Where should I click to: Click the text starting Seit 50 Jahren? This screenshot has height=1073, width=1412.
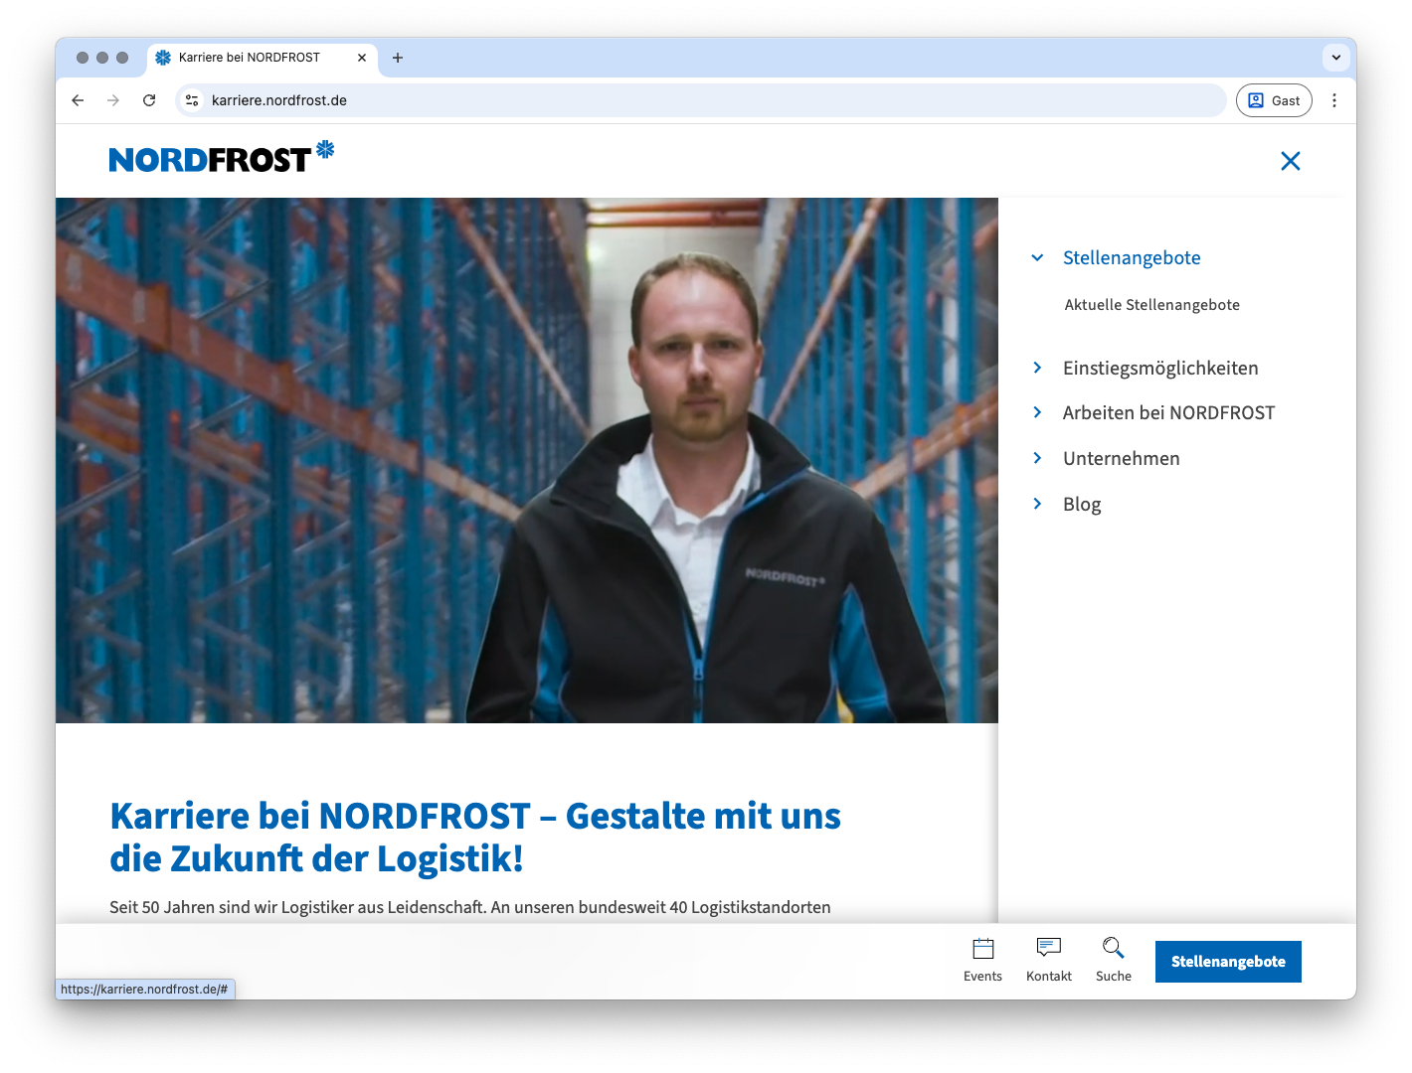coord(470,907)
